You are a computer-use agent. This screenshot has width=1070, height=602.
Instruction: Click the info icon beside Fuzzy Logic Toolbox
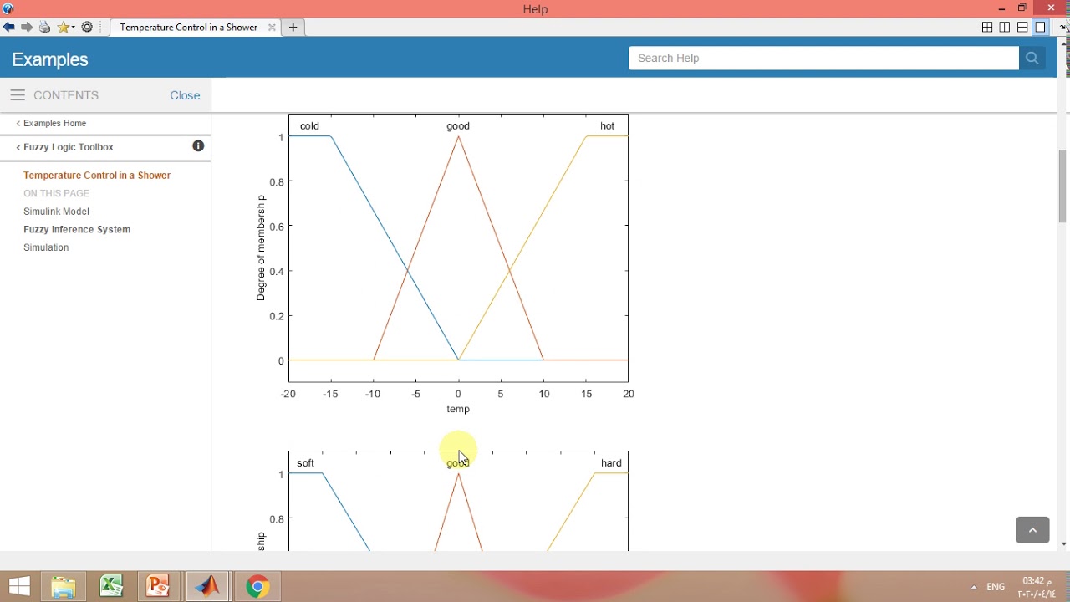[198, 146]
